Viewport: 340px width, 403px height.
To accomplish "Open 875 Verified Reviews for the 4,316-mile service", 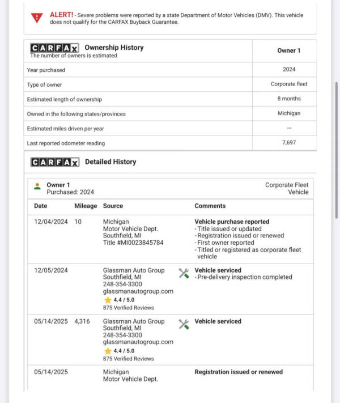I will pos(128,359).
